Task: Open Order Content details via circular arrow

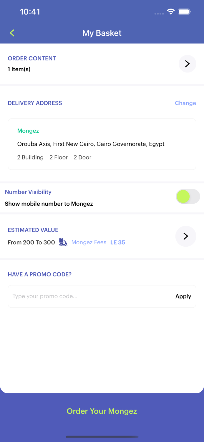Action: (188, 64)
